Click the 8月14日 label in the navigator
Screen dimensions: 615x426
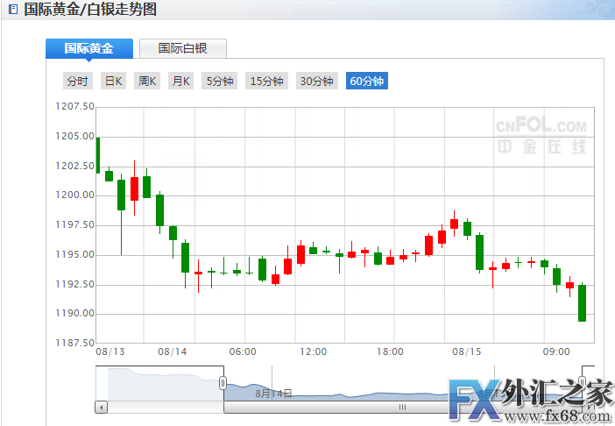click(x=273, y=394)
